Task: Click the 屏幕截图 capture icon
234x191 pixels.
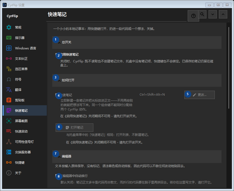Action: [9, 121]
